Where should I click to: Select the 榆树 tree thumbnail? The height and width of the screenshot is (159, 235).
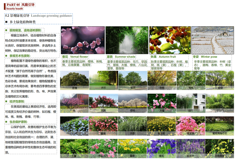tap(133, 80)
